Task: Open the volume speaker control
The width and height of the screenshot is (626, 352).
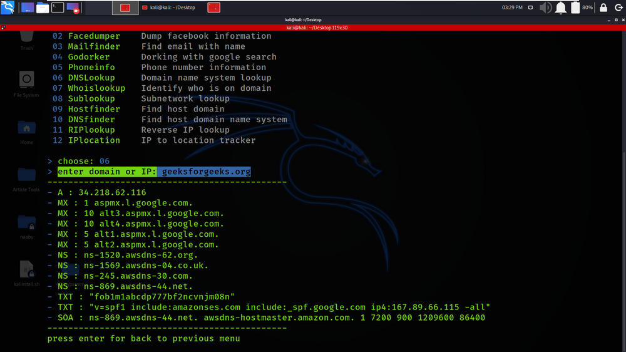Action: pyautogui.click(x=545, y=8)
